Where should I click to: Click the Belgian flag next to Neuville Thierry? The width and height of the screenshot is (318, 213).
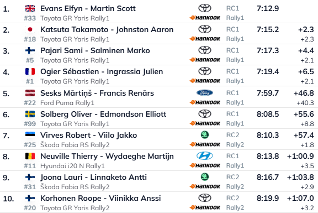point(30,156)
